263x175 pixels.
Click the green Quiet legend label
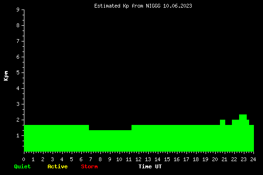coord(22,166)
